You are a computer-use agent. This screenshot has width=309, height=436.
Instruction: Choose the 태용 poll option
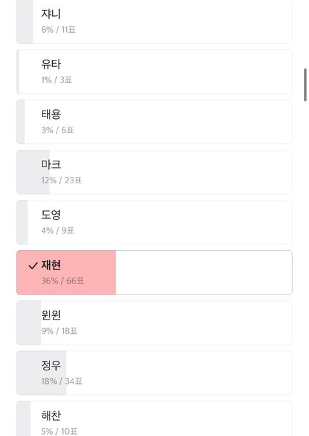click(x=154, y=122)
